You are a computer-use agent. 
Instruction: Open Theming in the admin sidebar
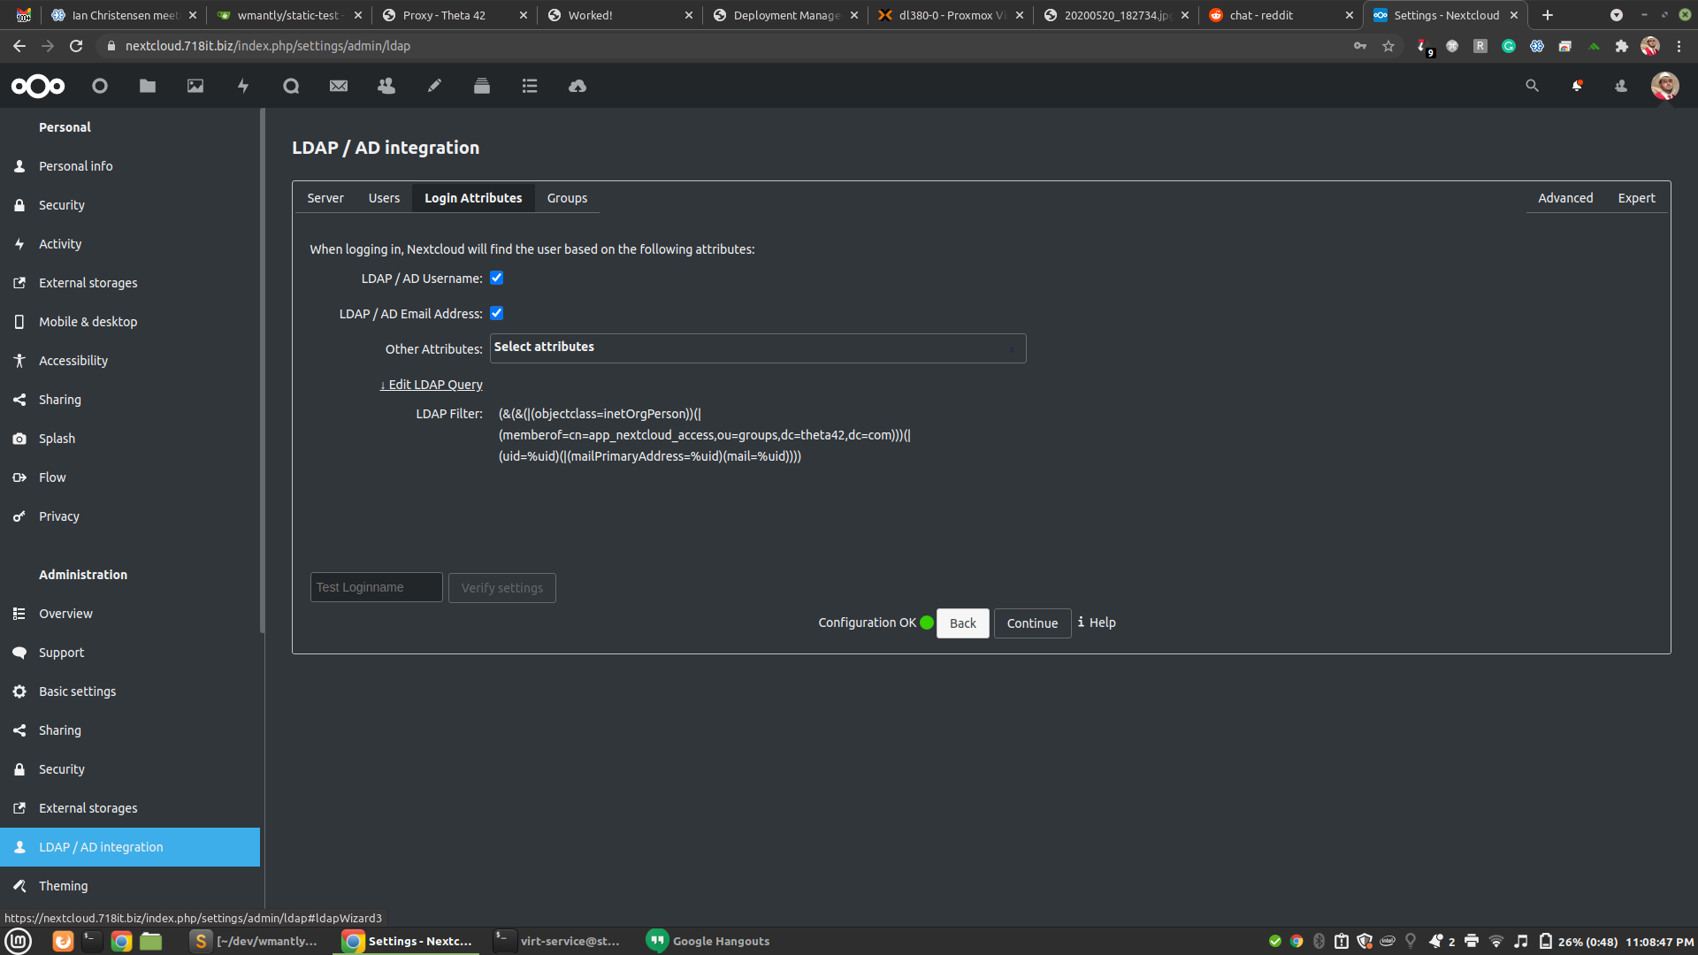64,886
